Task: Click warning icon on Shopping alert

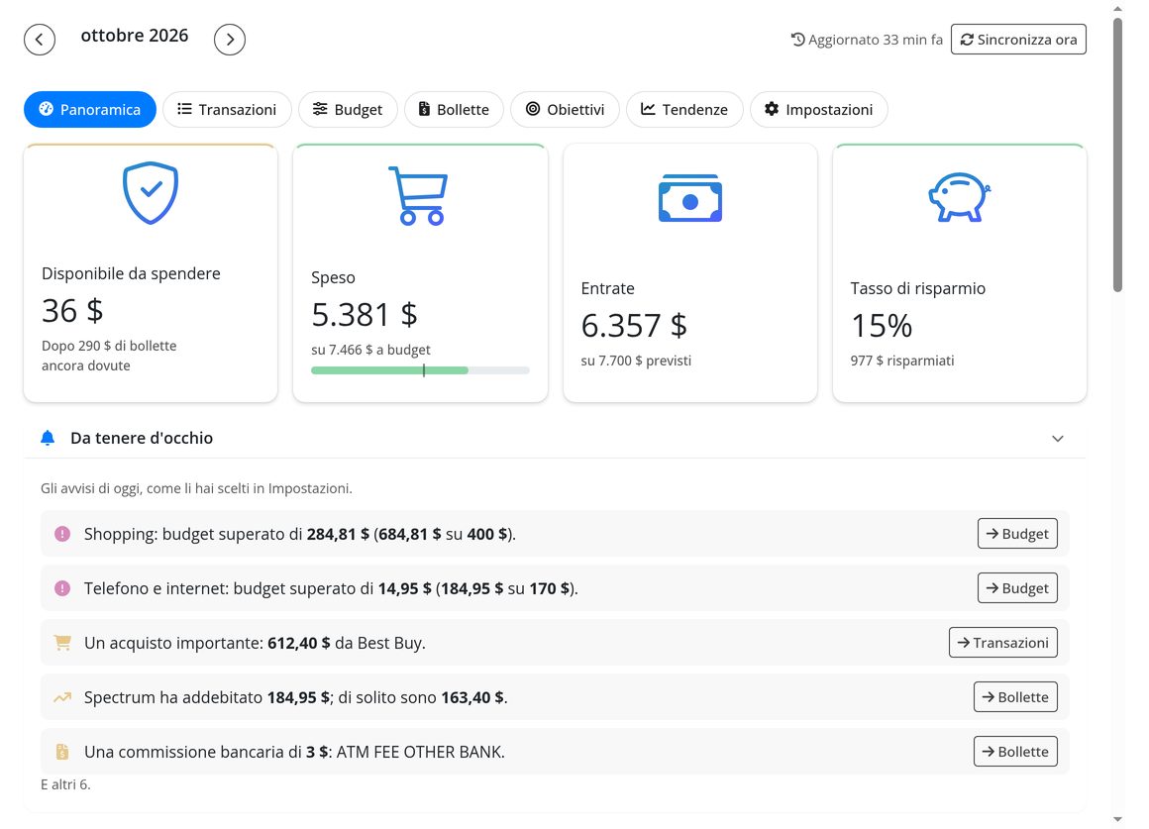Action: [62, 534]
